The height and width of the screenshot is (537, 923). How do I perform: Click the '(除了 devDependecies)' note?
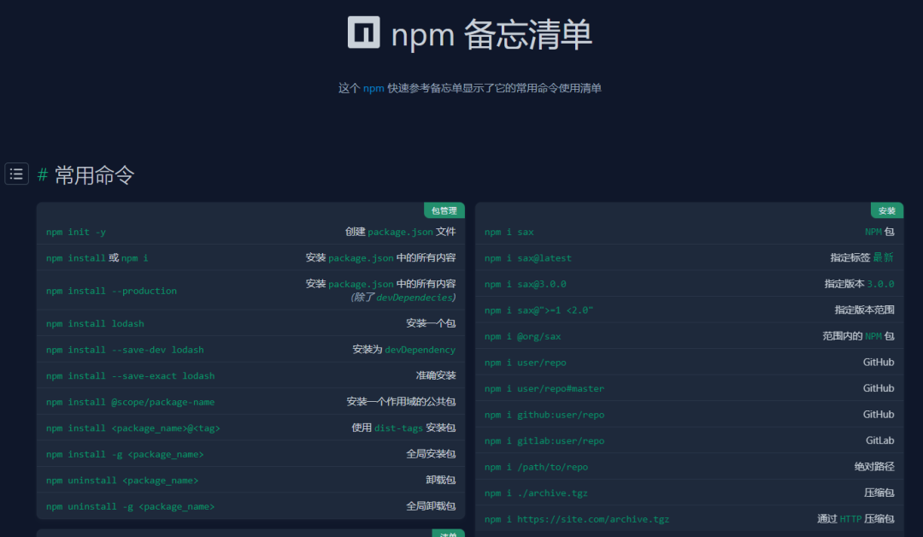(x=403, y=298)
